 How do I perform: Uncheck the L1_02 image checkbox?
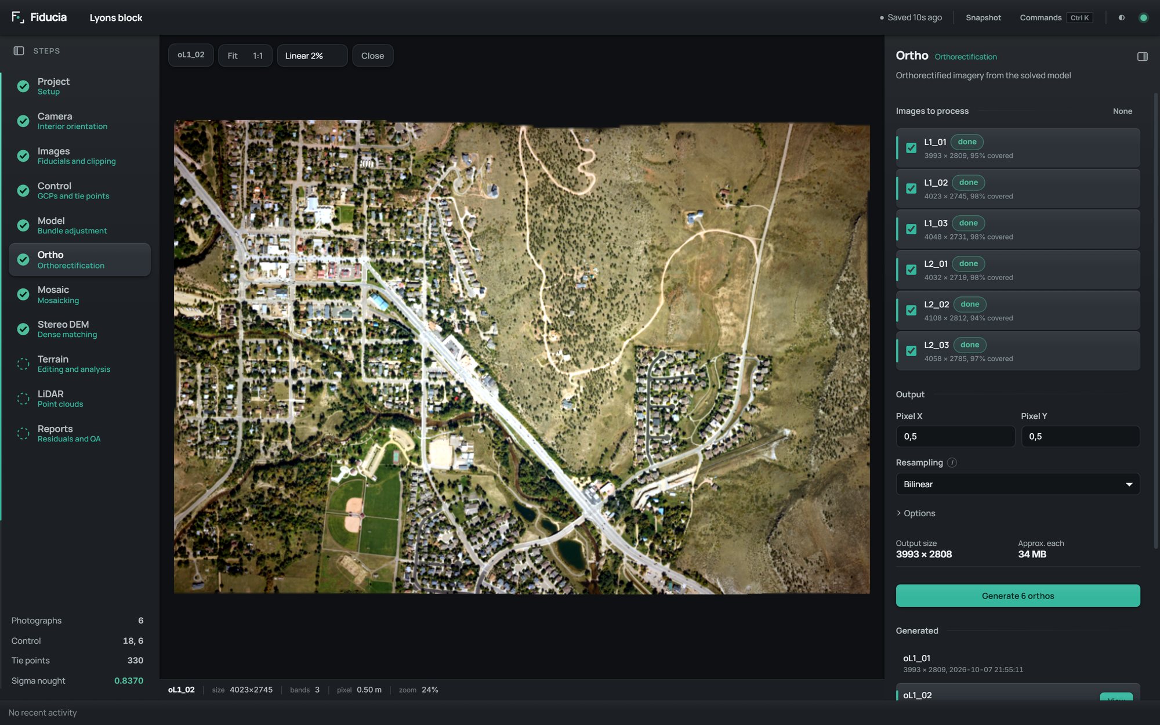911,188
